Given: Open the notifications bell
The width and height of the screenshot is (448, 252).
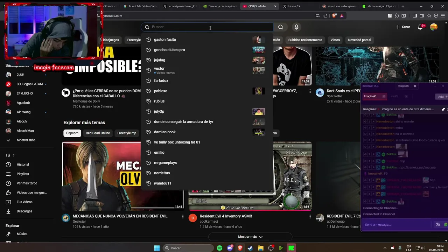Looking at the screenshot, I should [x=421, y=27].
